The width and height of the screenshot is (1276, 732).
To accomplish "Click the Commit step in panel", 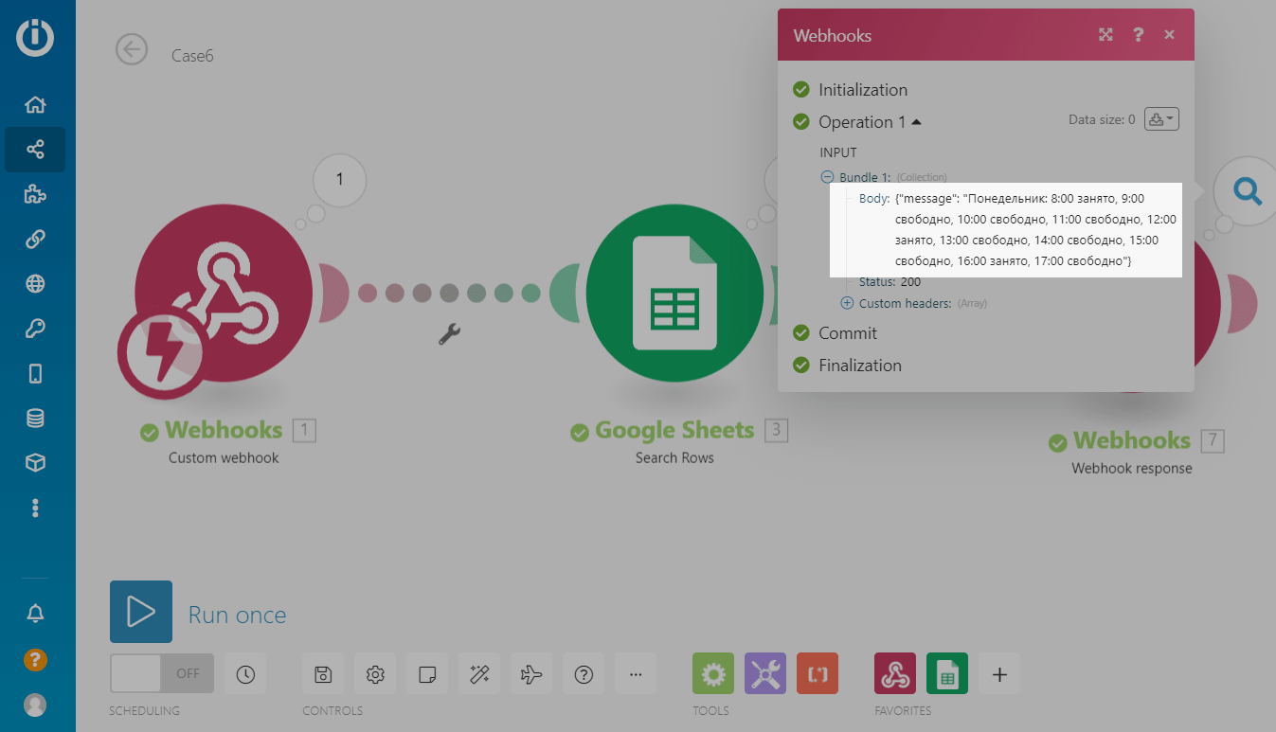I will [848, 333].
